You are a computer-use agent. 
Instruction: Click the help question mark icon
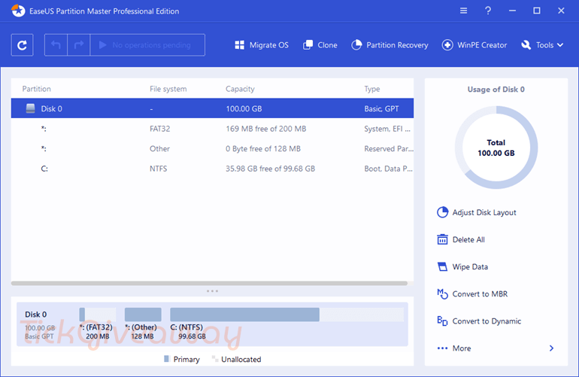pyautogui.click(x=488, y=11)
